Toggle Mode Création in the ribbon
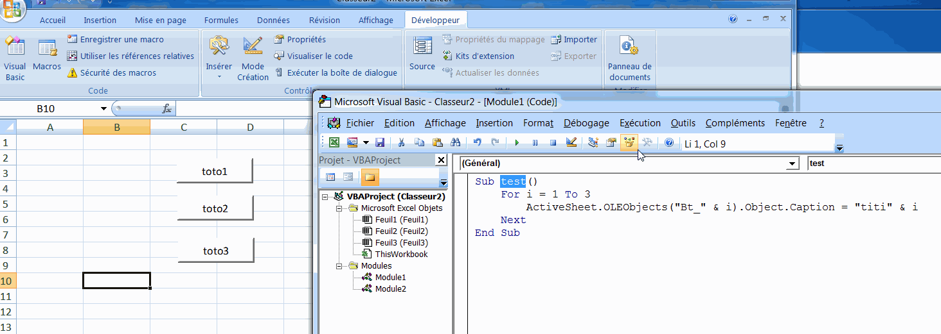 pyautogui.click(x=253, y=58)
